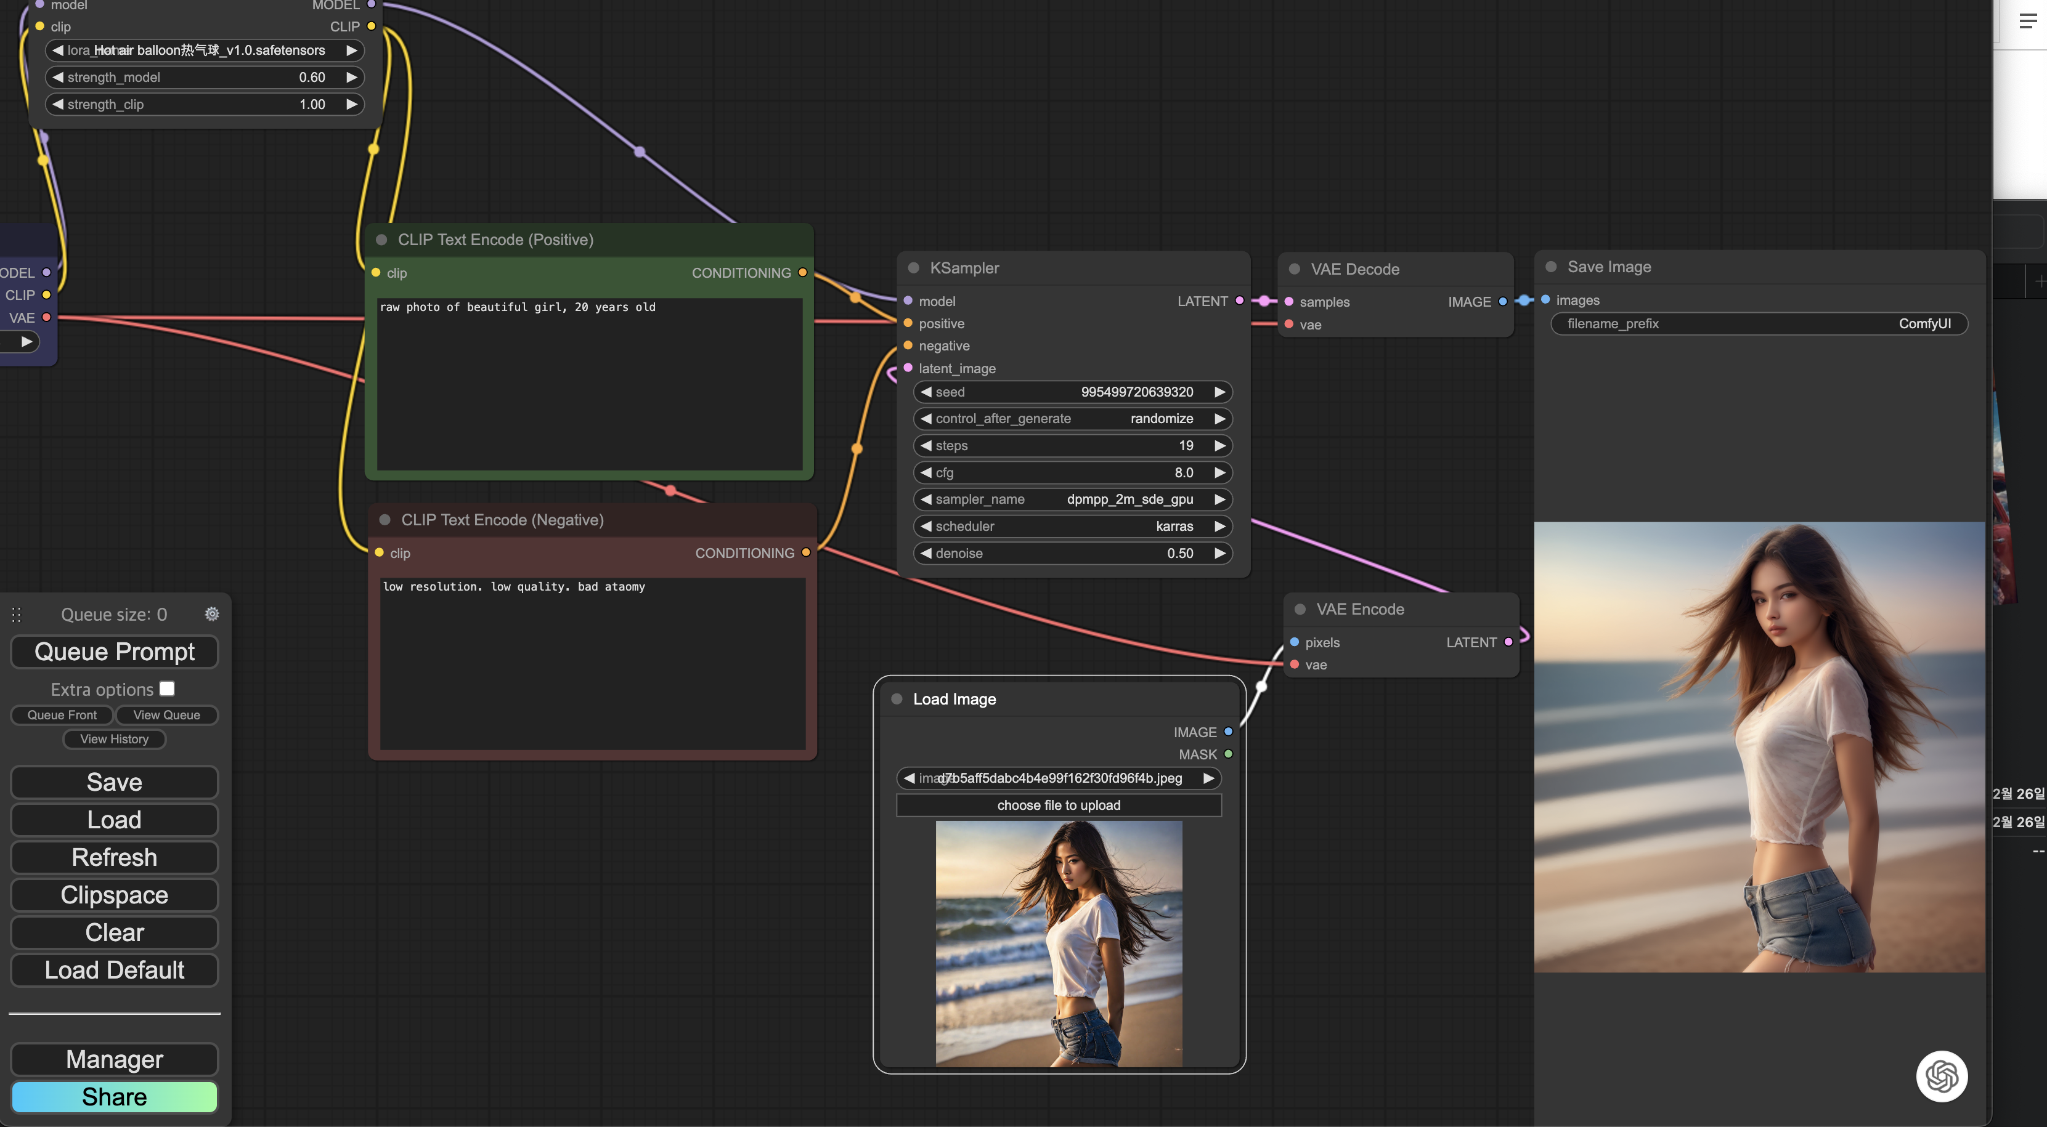Screen dimensions: 2047x1127
Task: Enable the Extra options checkbox
Action: click(x=167, y=689)
